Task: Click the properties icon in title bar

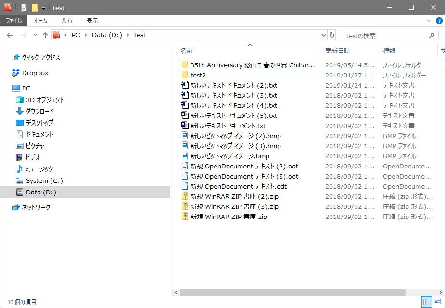Action: tap(24, 8)
